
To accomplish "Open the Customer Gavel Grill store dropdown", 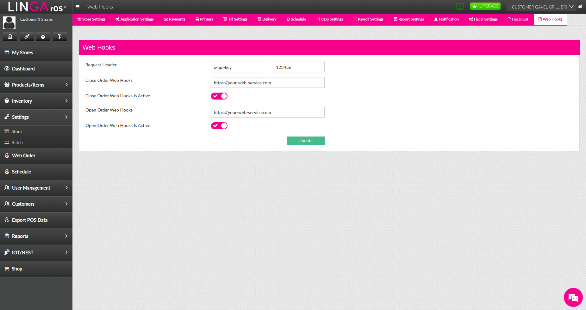I will [x=542, y=7].
